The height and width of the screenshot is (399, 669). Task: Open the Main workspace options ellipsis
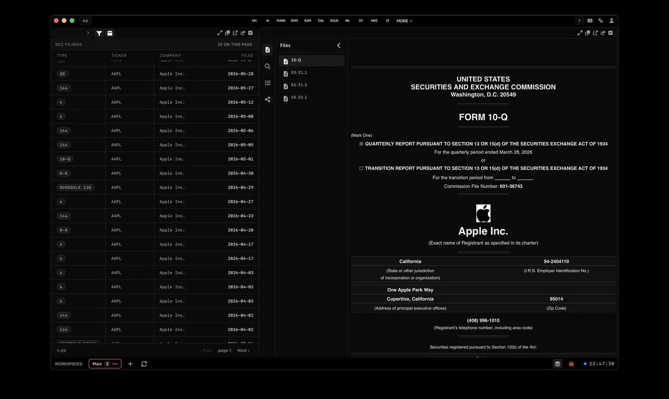coord(115,364)
